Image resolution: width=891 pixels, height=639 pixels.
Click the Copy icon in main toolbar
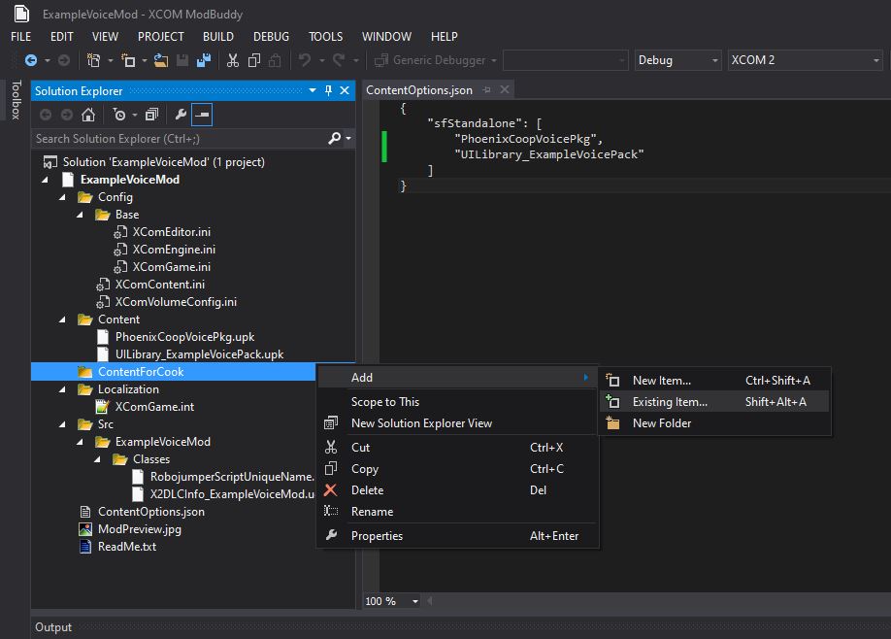point(254,60)
